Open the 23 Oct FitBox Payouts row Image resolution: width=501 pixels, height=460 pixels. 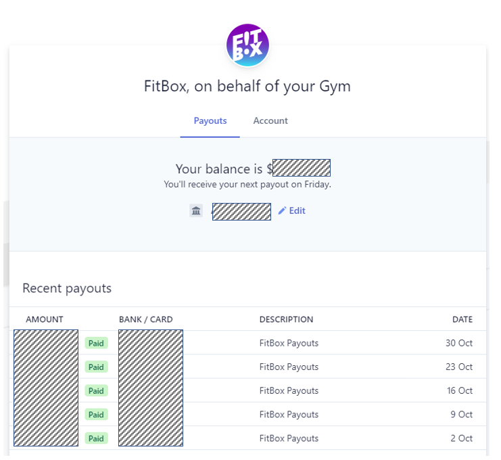point(247,367)
